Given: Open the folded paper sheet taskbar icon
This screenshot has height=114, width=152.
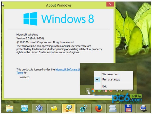Looking at the screenshot, I should (113, 108).
